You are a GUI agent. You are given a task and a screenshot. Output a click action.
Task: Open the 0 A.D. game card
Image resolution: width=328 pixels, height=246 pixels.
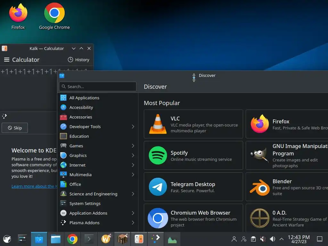(287, 218)
